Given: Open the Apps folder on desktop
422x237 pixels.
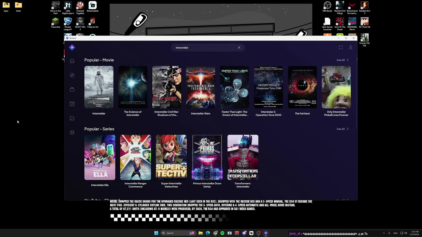Looking at the screenshot, I should [x=6, y=7].
